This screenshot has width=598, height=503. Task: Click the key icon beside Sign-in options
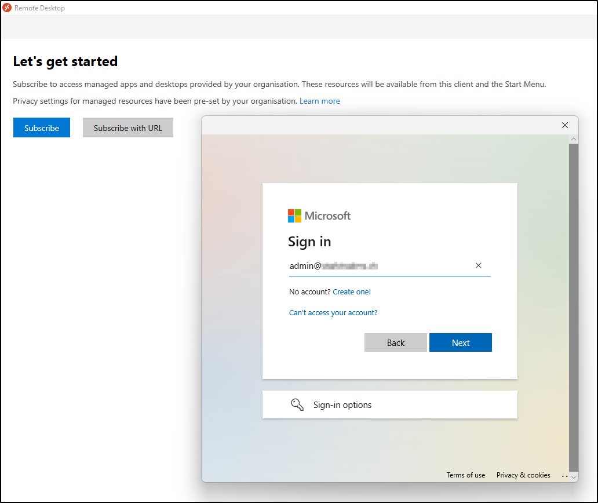(x=297, y=404)
